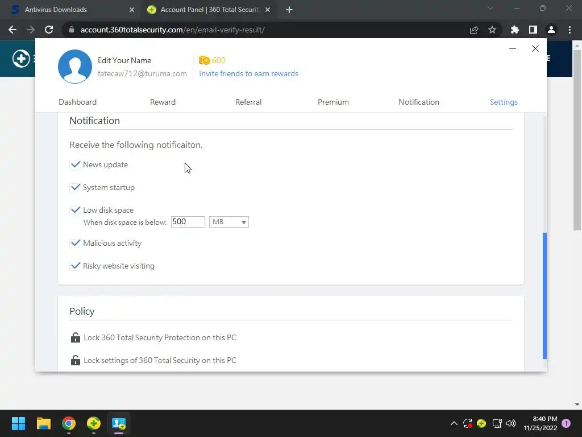Screen dimensions: 582x437
Task: Click Lock settings of 360 Total Security on this PC
Action: coord(160,360)
